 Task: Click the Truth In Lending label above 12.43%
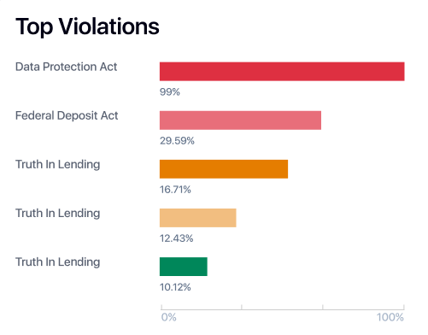tap(58, 214)
